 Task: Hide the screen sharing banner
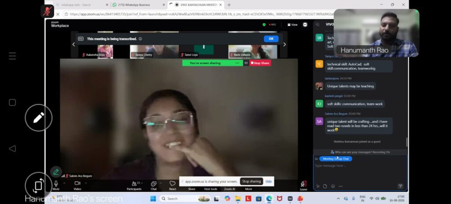[x=268, y=181]
